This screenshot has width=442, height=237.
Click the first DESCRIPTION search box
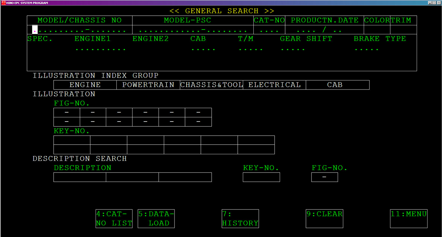[80, 177]
